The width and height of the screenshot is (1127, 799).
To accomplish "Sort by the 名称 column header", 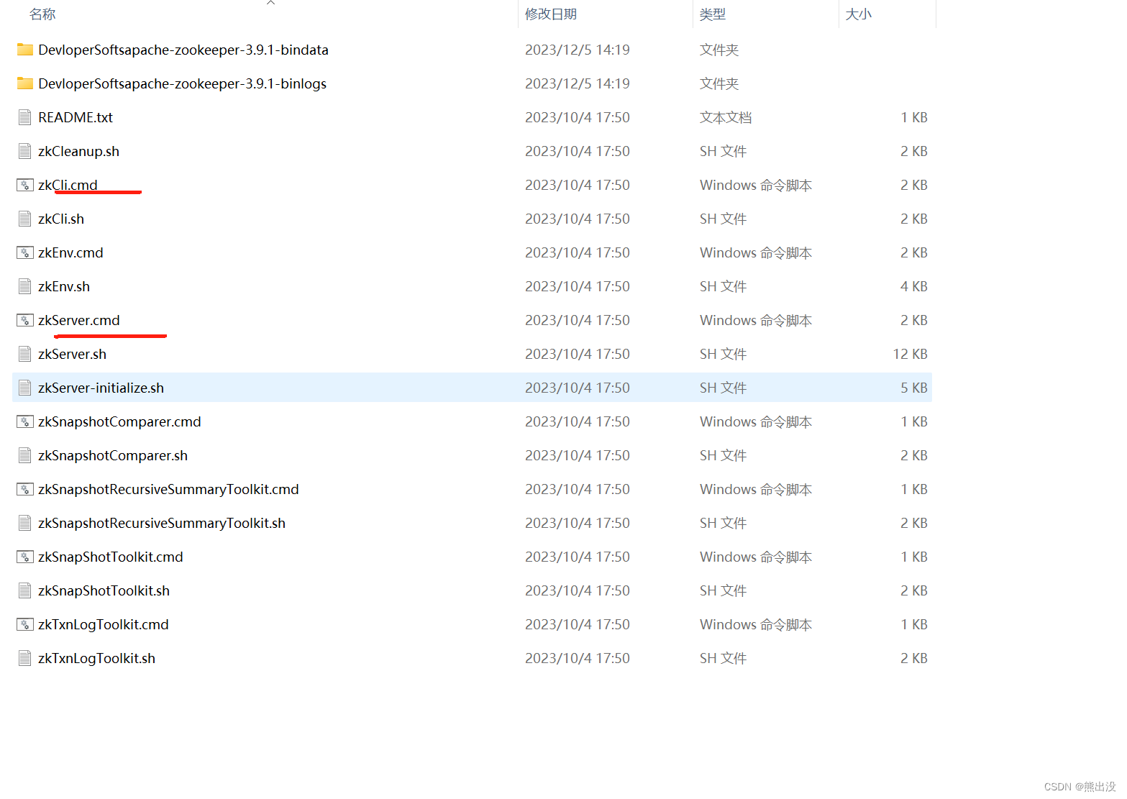I will coord(42,14).
